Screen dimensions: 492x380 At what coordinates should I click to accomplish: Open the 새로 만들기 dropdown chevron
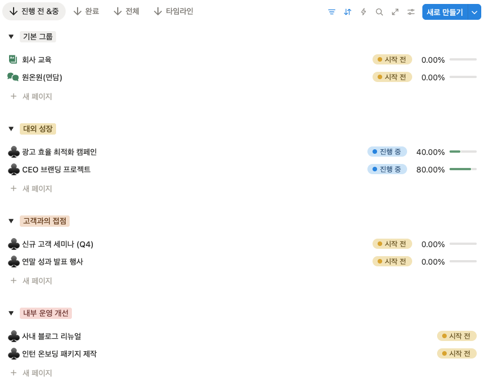[x=474, y=11]
